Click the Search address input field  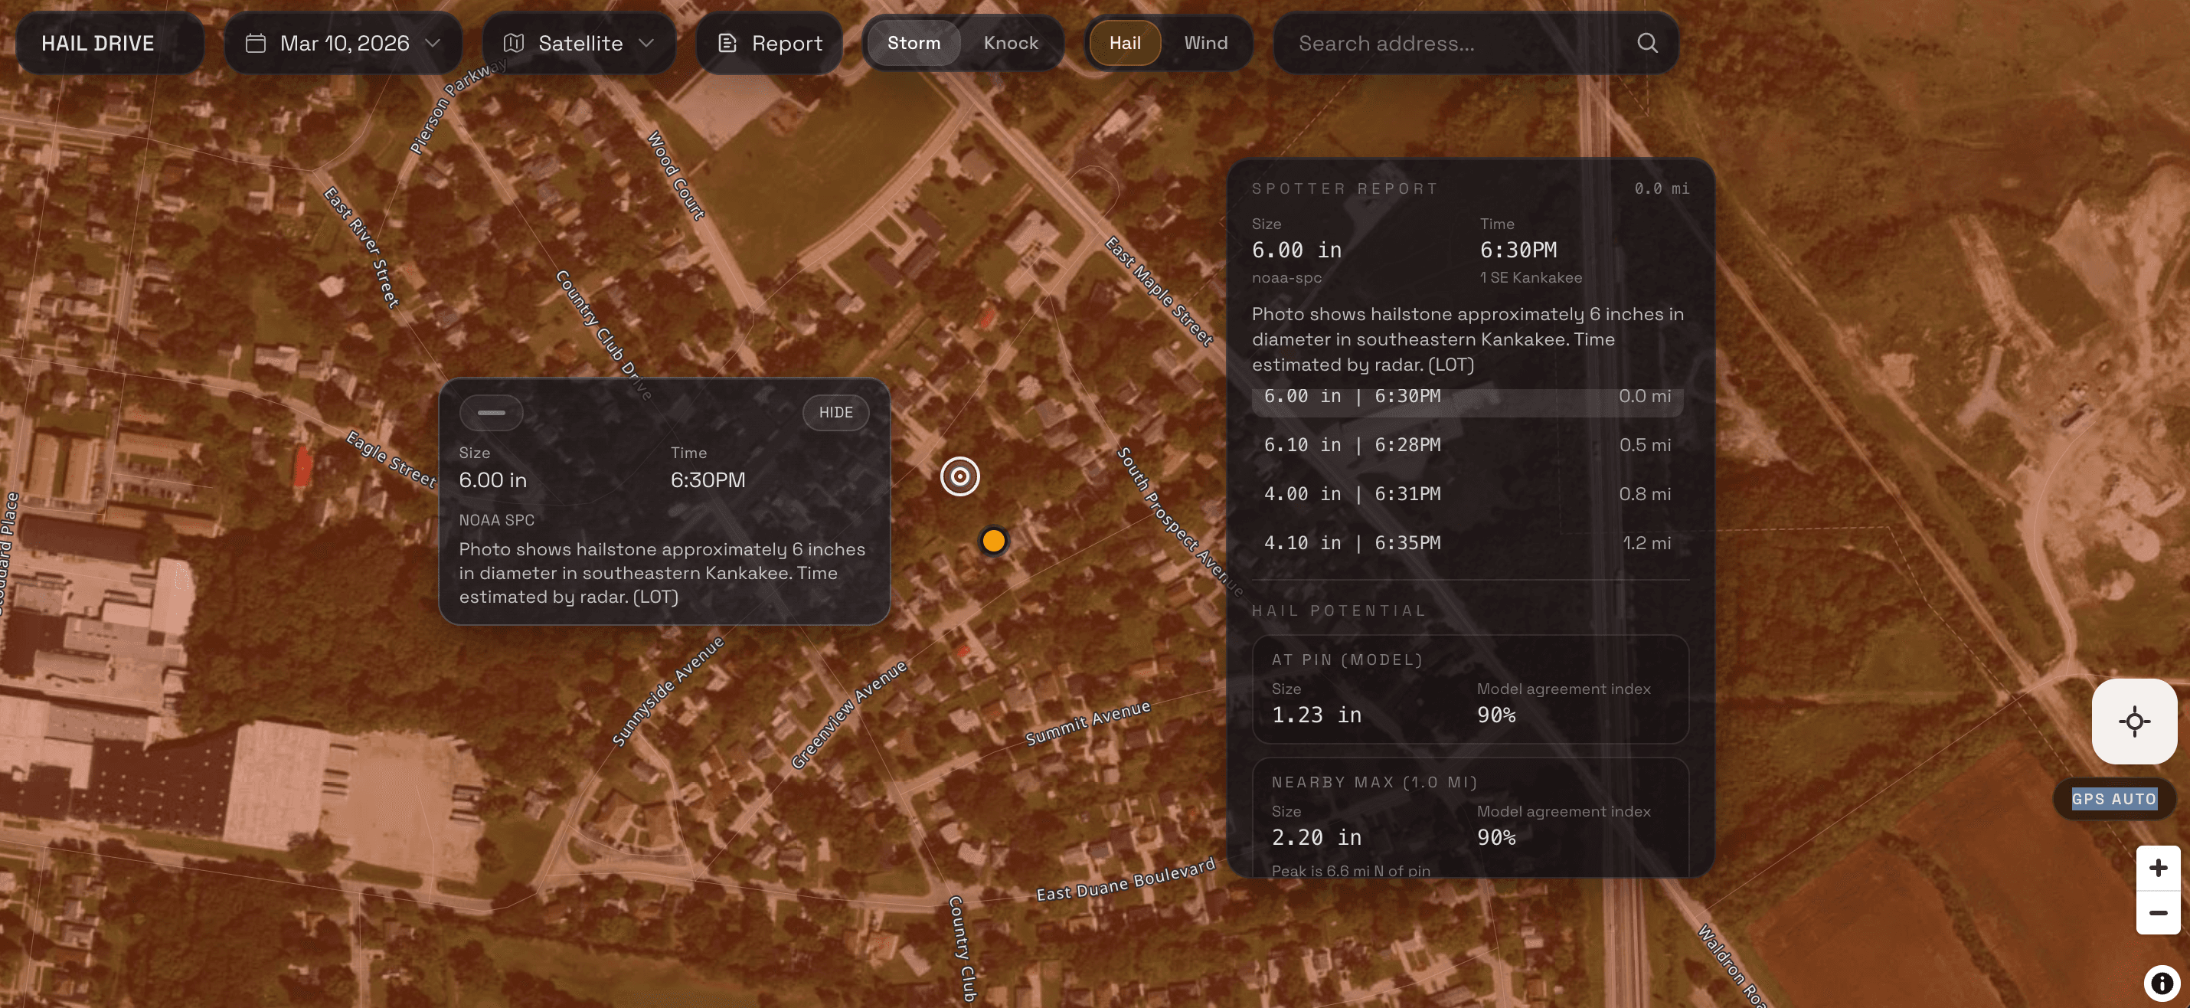coord(1445,43)
